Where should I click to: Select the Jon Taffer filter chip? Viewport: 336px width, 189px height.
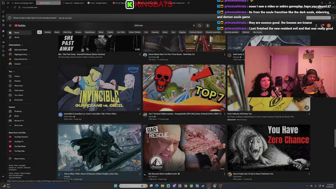click(x=121, y=32)
